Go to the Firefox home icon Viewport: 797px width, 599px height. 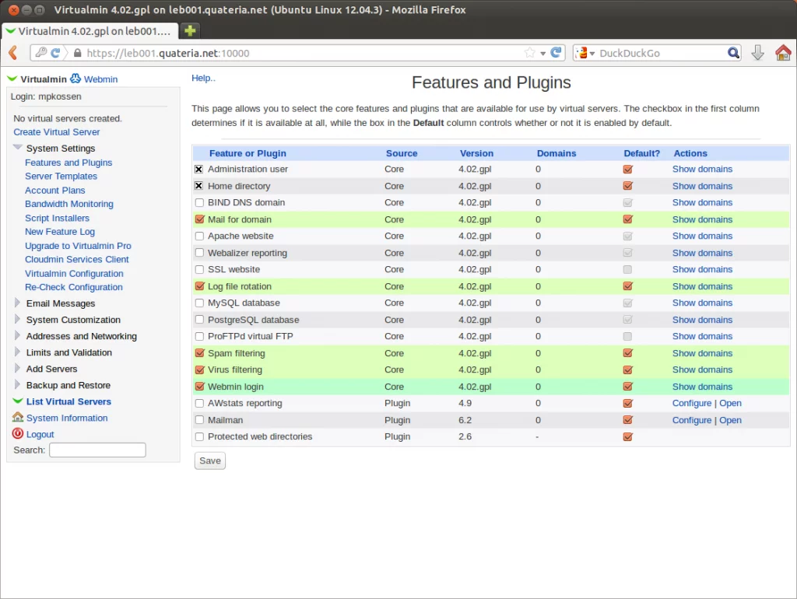pos(783,52)
